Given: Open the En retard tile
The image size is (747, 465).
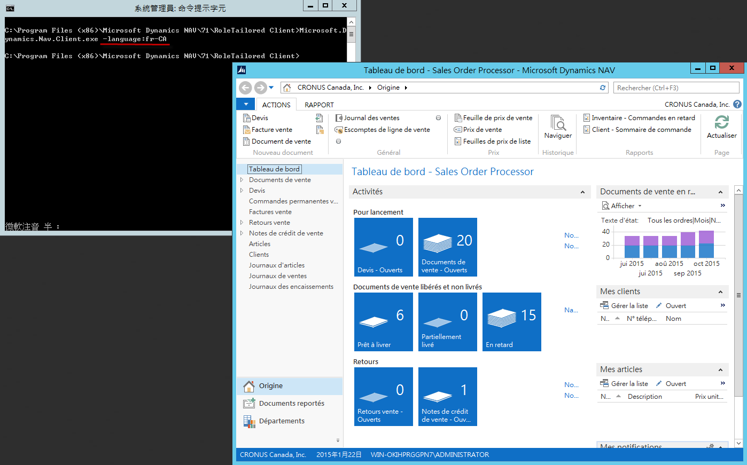Looking at the screenshot, I should click(512, 322).
